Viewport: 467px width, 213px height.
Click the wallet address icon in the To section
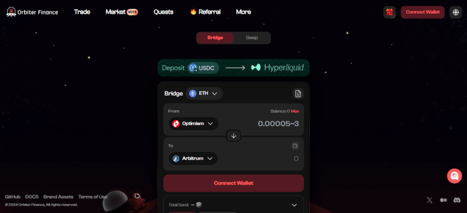(295, 146)
